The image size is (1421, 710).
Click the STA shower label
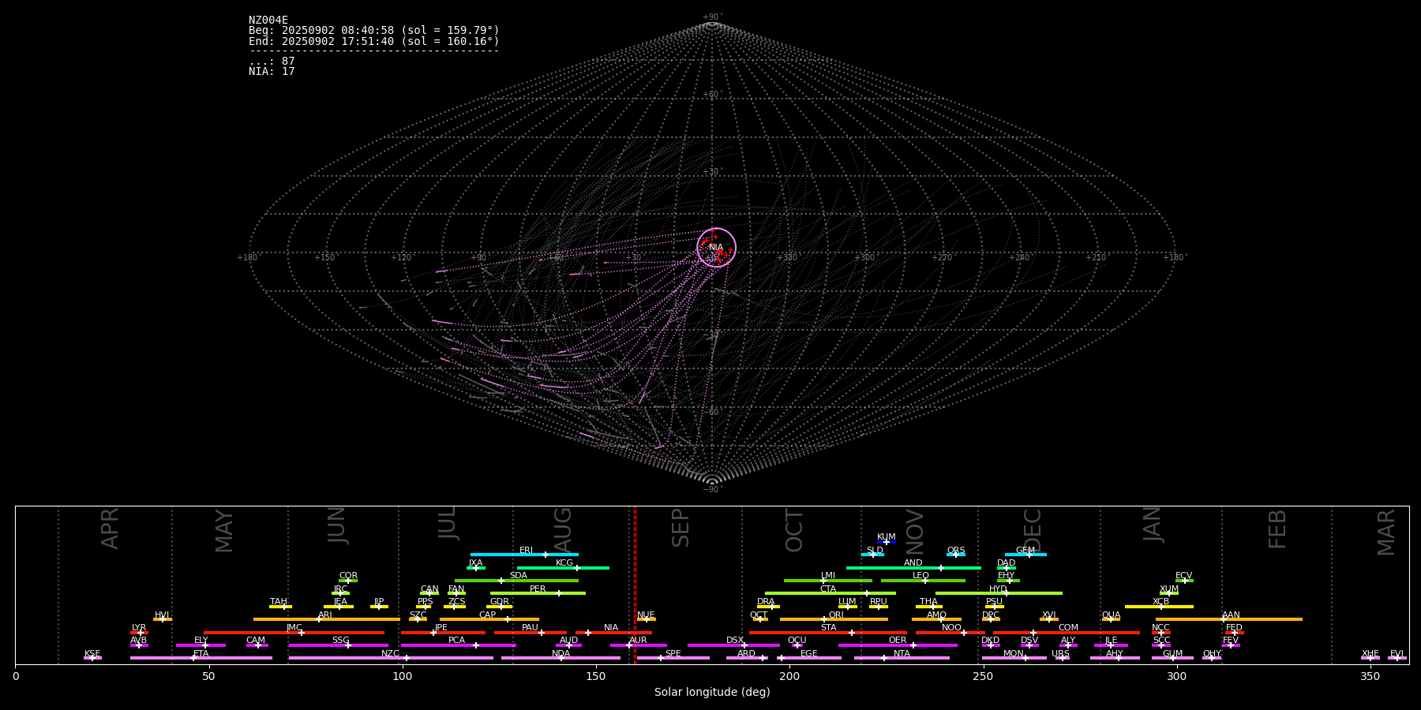pos(828,628)
